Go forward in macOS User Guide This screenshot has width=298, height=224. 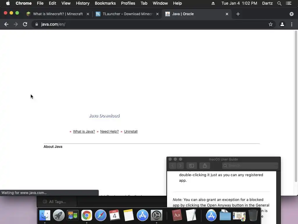tap(180, 166)
